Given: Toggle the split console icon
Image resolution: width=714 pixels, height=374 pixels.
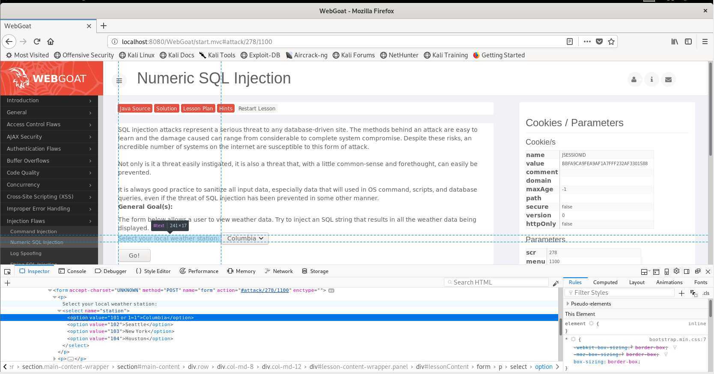Looking at the screenshot, I should tap(656, 272).
